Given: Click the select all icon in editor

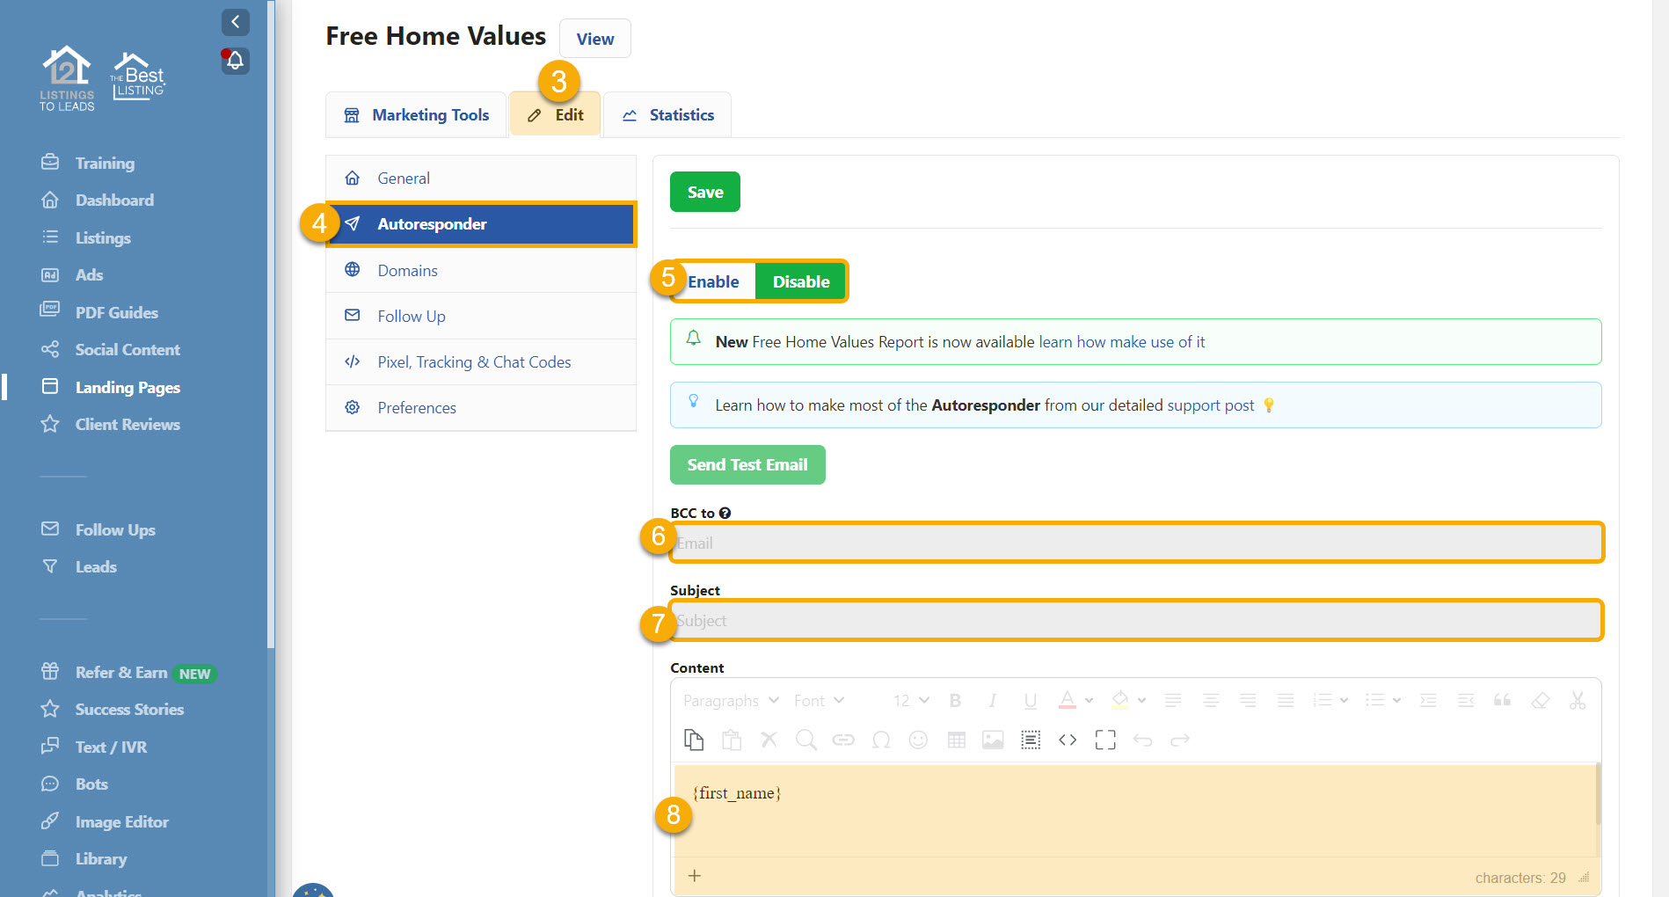Looking at the screenshot, I should click(1031, 740).
